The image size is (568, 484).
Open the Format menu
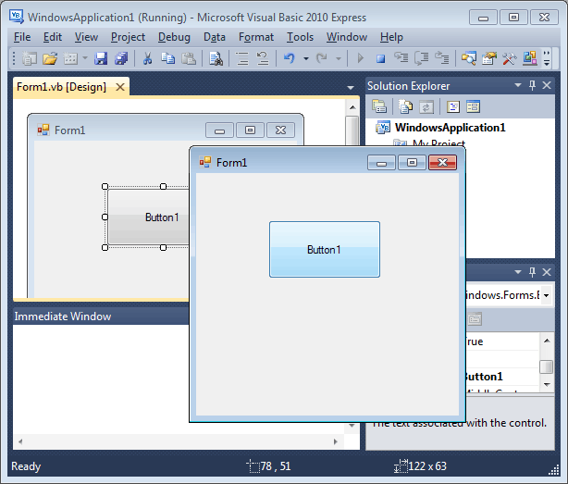point(256,37)
